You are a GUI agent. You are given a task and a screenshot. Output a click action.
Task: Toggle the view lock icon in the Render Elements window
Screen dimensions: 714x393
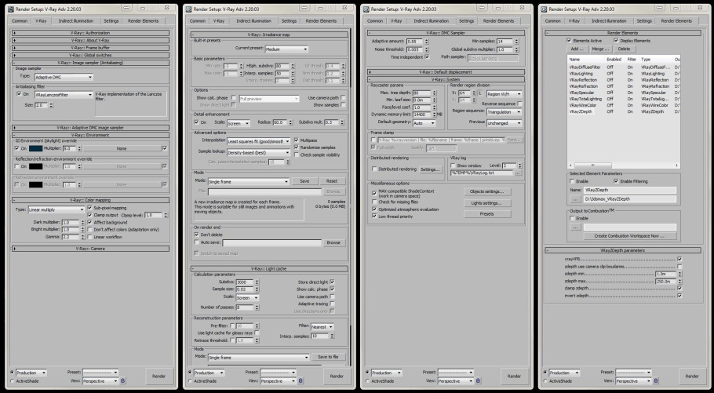(656, 380)
